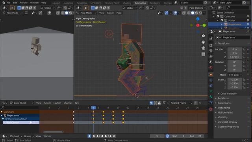This screenshot has width=252, height=142.
Task: Open Nearest Frame snapping dropdown
Action: click(x=181, y=103)
